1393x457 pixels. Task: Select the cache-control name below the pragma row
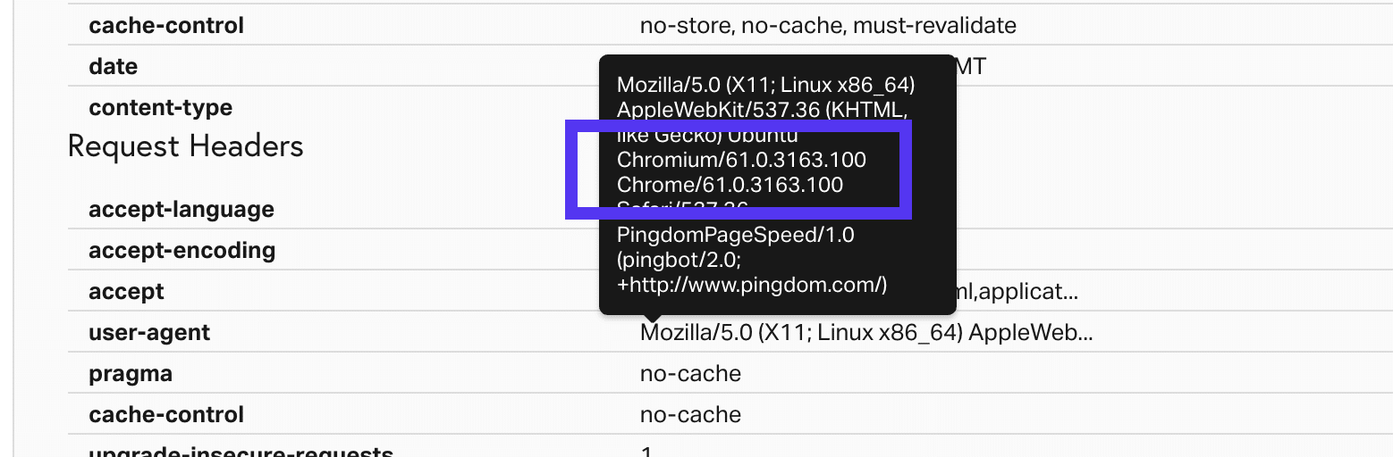tap(166, 415)
